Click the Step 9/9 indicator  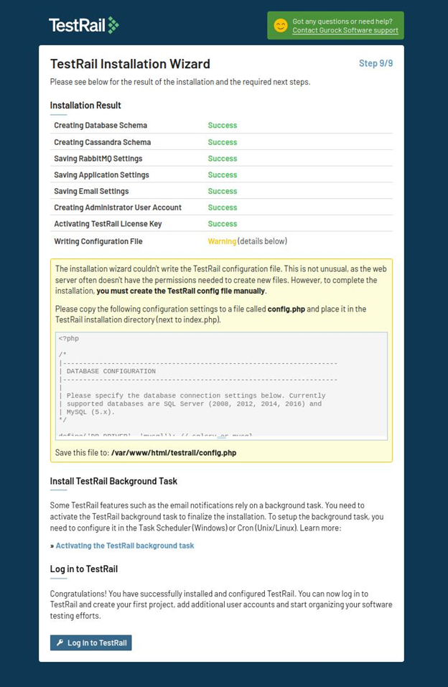pyautogui.click(x=375, y=64)
